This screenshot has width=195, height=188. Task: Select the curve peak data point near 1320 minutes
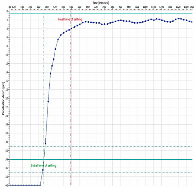tap(179, 18)
